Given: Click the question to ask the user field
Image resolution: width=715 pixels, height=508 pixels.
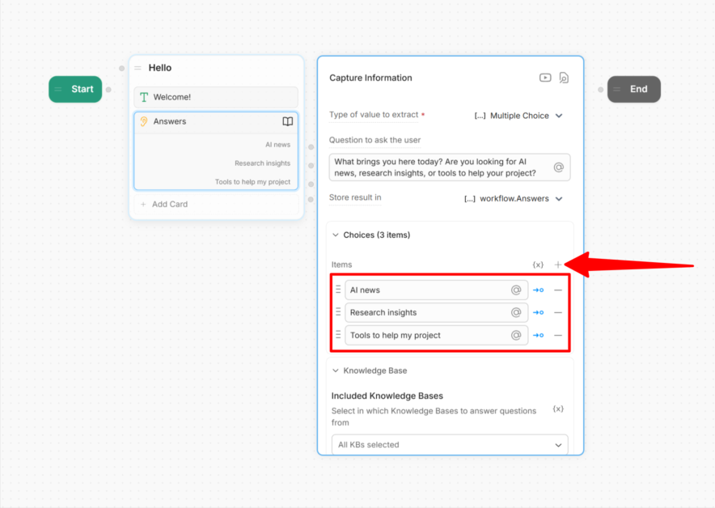Looking at the screenshot, I should coord(450,167).
